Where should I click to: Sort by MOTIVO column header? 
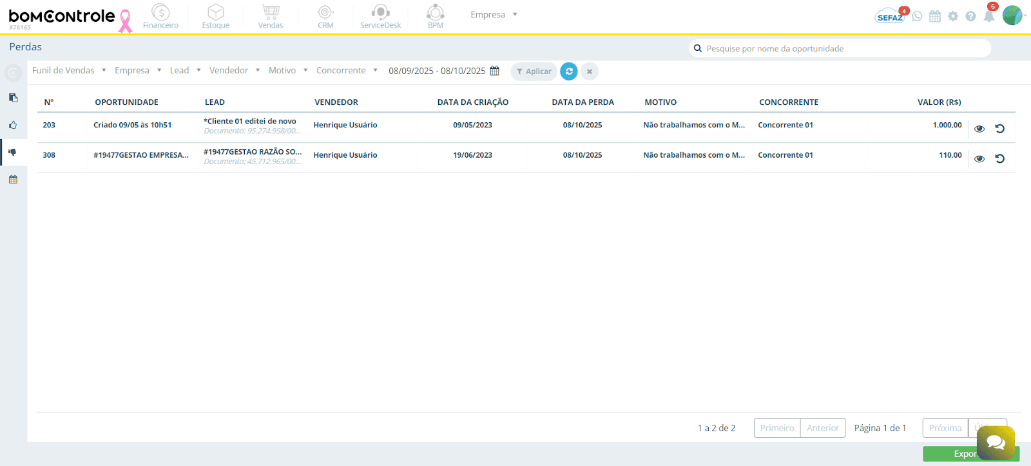point(660,102)
